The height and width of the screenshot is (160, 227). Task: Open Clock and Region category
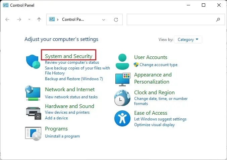[154, 93]
